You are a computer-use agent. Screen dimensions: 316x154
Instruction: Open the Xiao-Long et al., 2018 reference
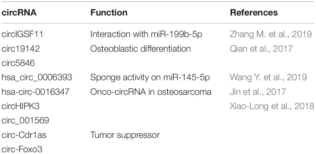(x=272, y=106)
